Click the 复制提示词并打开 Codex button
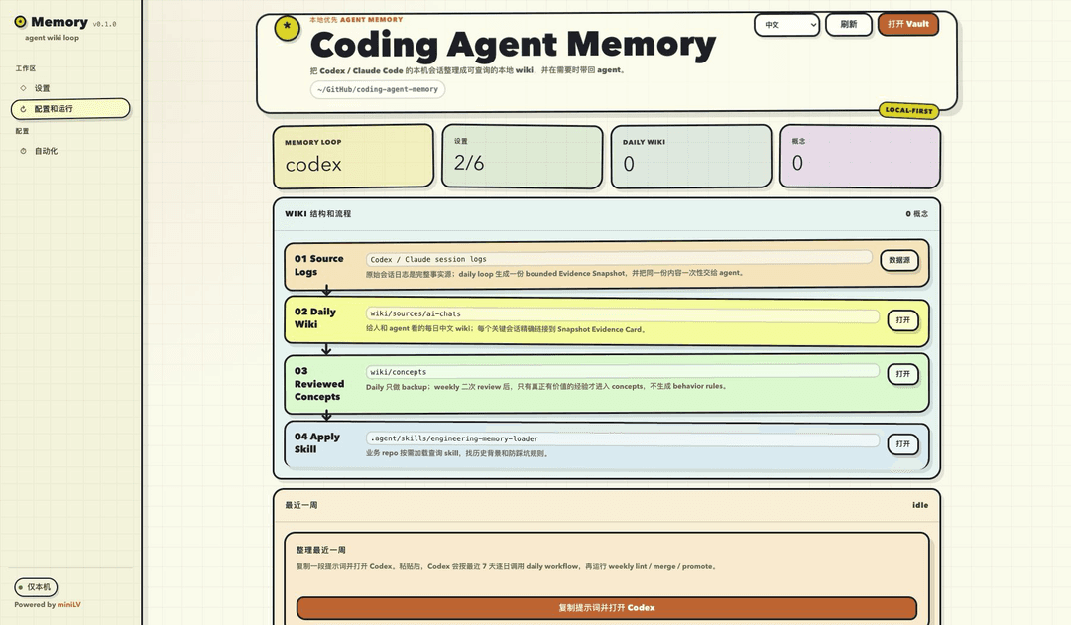The image size is (1071, 625). click(x=607, y=608)
